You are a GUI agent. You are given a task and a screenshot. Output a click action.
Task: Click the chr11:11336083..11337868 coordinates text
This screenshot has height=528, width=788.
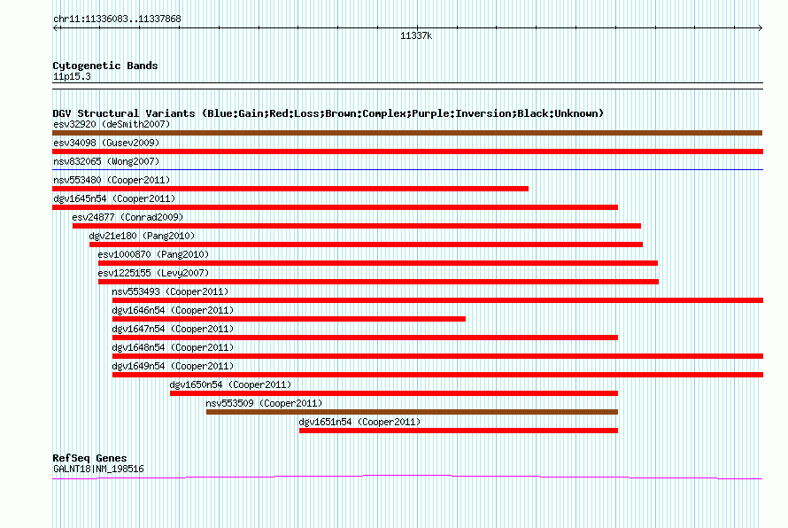click(117, 19)
